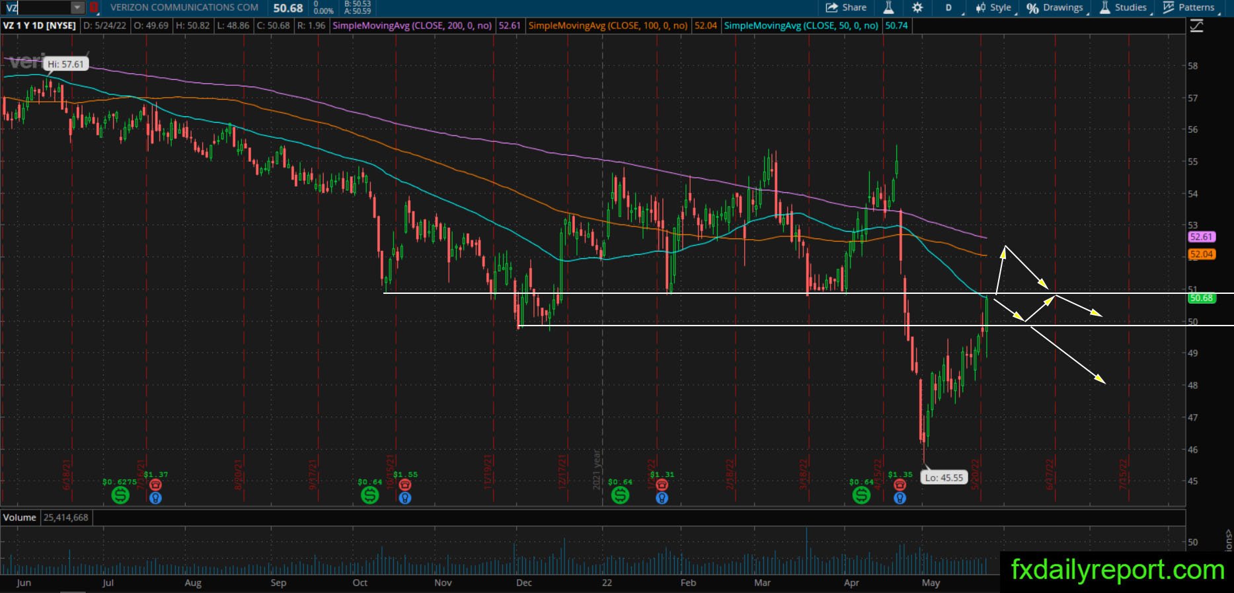This screenshot has width=1234, height=593.
Task: Click the low price L: 48.86
Action: (x=233, y=26)
